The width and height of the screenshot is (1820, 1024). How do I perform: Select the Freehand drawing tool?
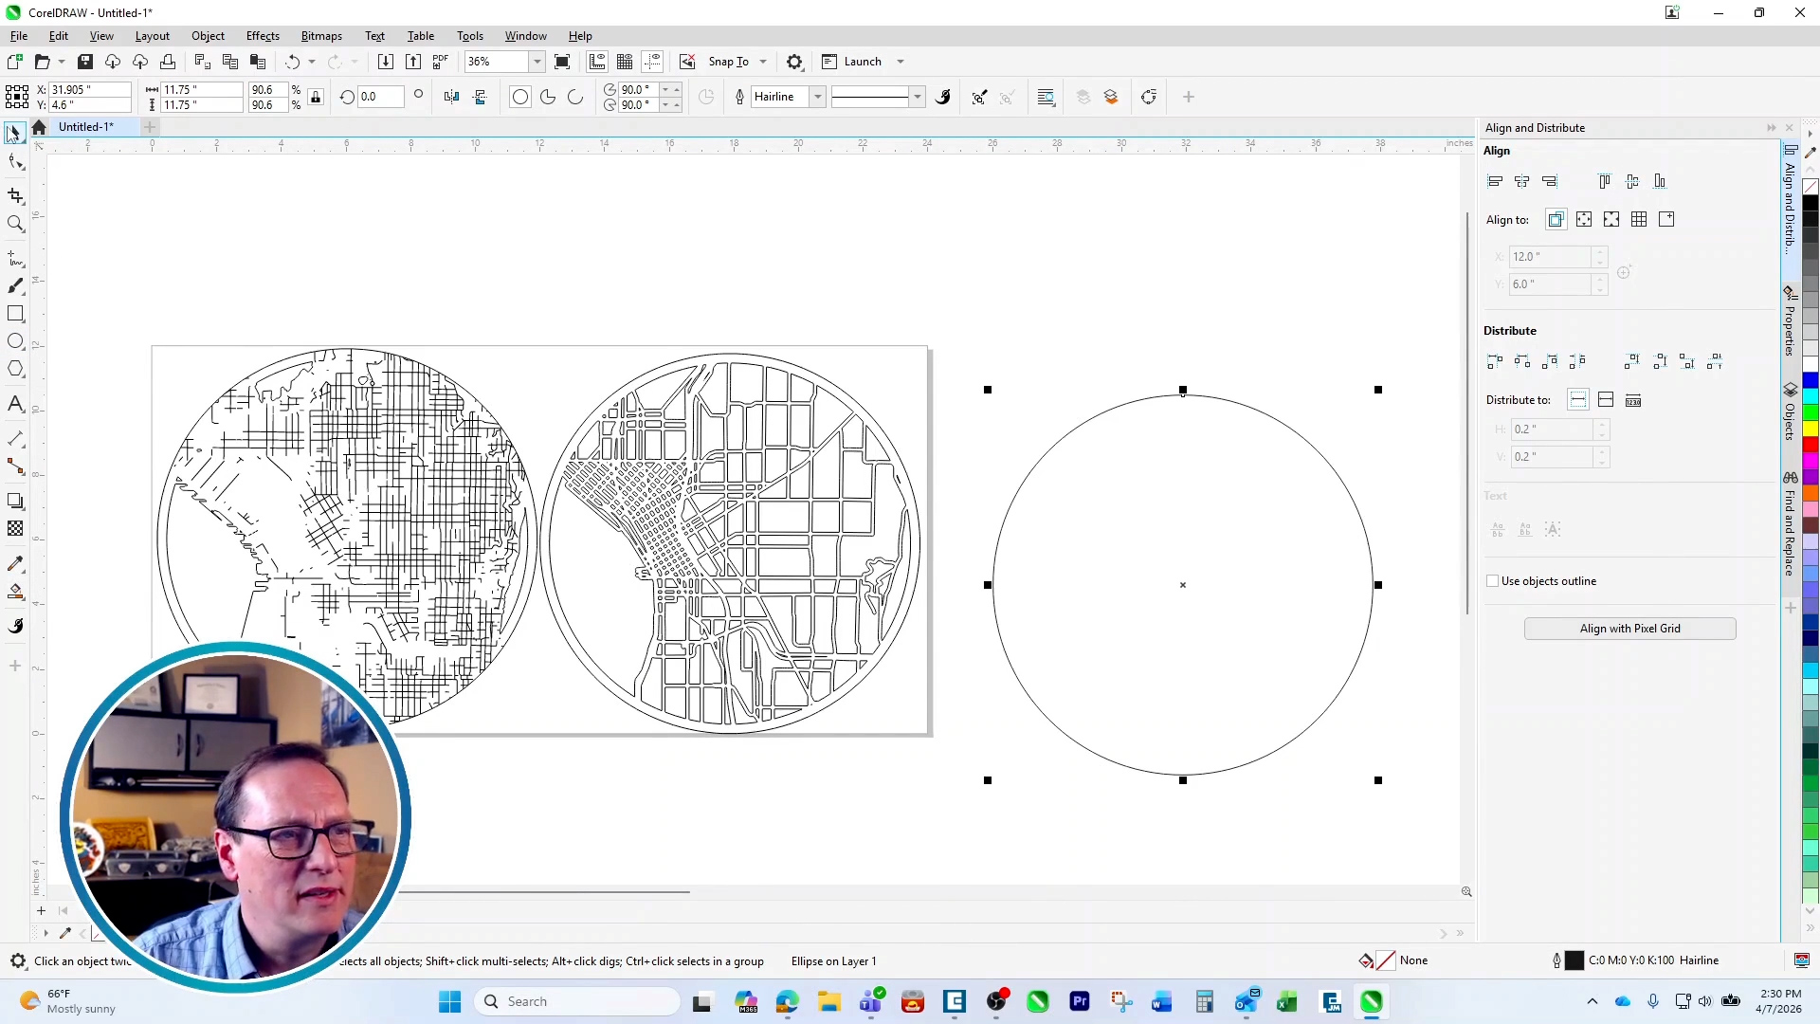[x=15, y=259]
